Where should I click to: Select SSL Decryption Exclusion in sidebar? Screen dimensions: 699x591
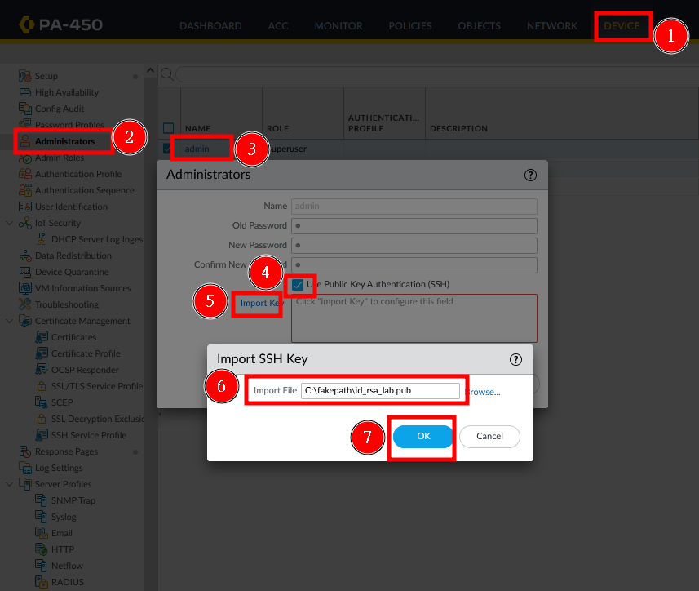(98, 419)
